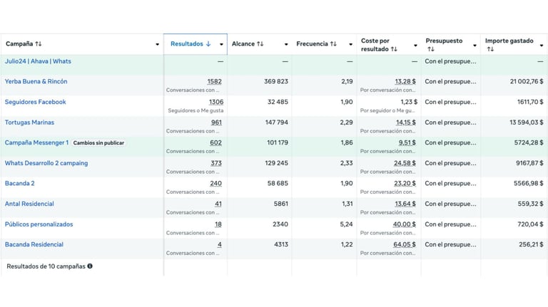The image size is (548, 307).
Task: Open the Frecuencia column dropdown arrow
Action: [350, 45]
